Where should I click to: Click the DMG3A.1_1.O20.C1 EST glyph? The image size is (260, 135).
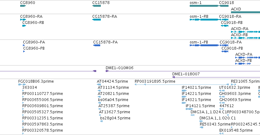(x=201, y=122)
